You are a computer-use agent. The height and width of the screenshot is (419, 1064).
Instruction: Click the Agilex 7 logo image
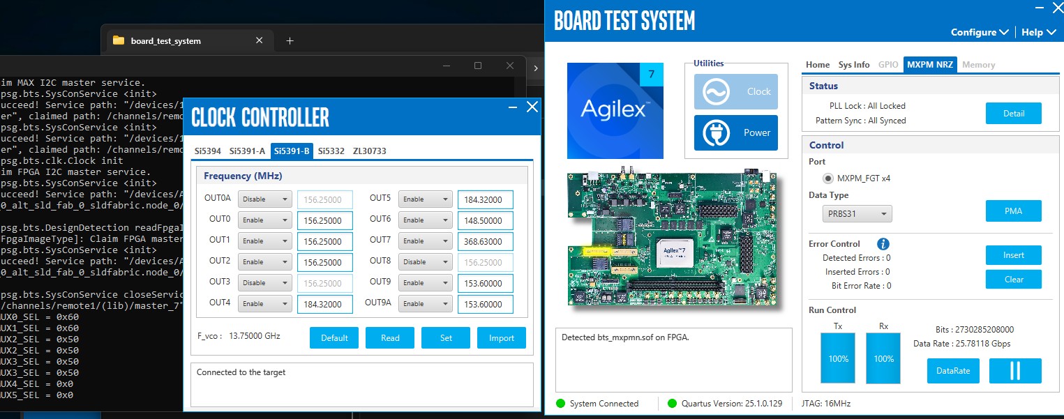click(615, 110)
